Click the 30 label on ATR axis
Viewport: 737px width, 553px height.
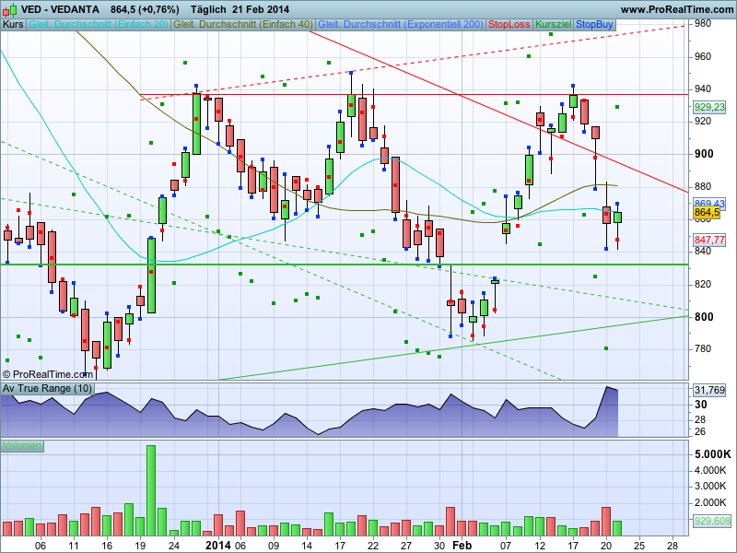pyautogui.click(x=701, y=405)
